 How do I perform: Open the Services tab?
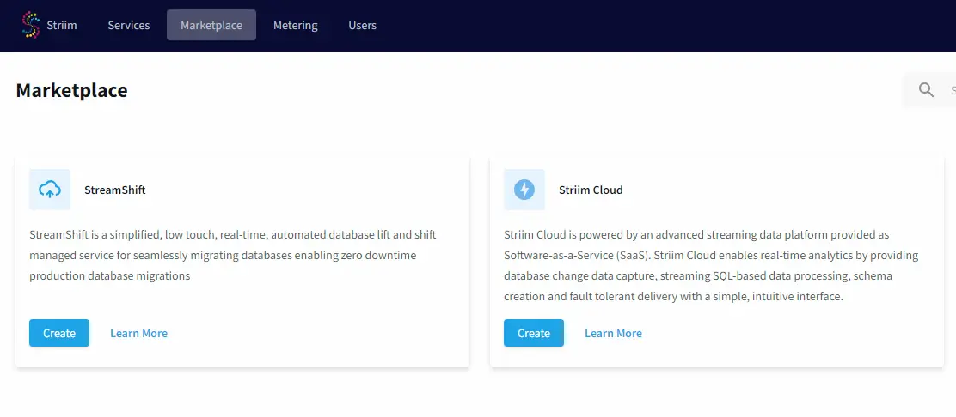click(129, 26)
